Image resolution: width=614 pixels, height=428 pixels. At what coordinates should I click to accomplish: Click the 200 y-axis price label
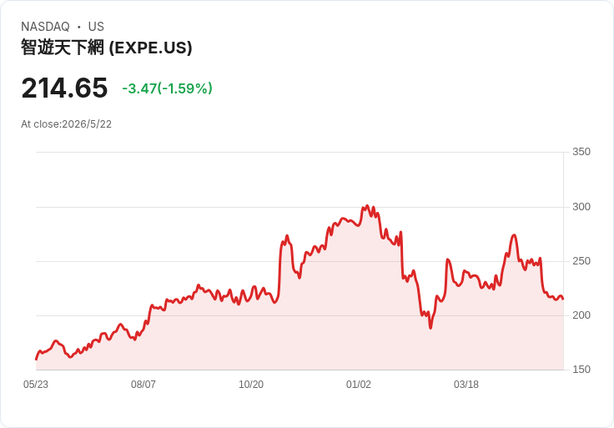581,315
